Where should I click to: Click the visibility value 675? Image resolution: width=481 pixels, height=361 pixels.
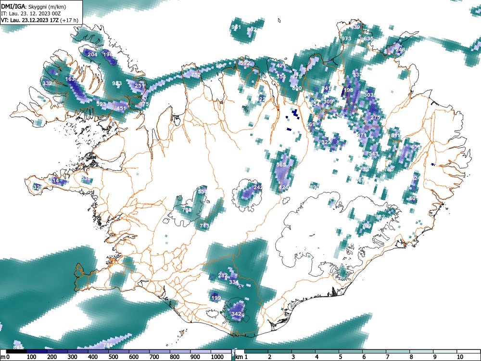(143, 104)
